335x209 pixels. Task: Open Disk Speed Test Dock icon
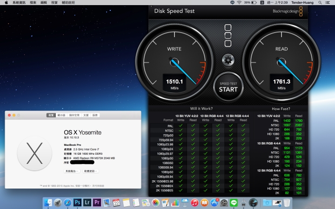point(254,202)
